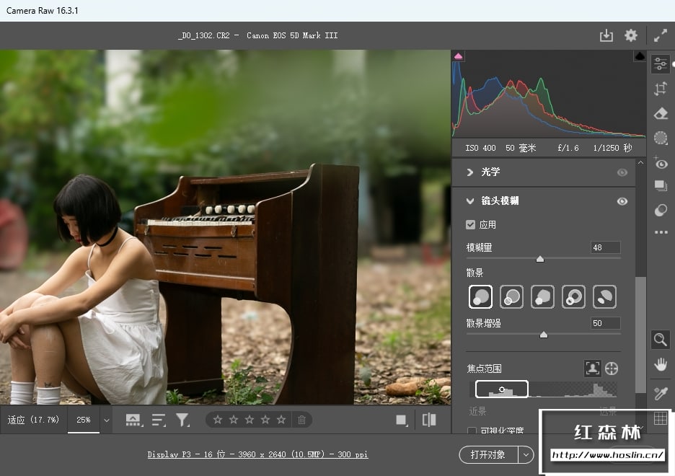Toggle 光学 panel visibility eye

pos(622,172)
